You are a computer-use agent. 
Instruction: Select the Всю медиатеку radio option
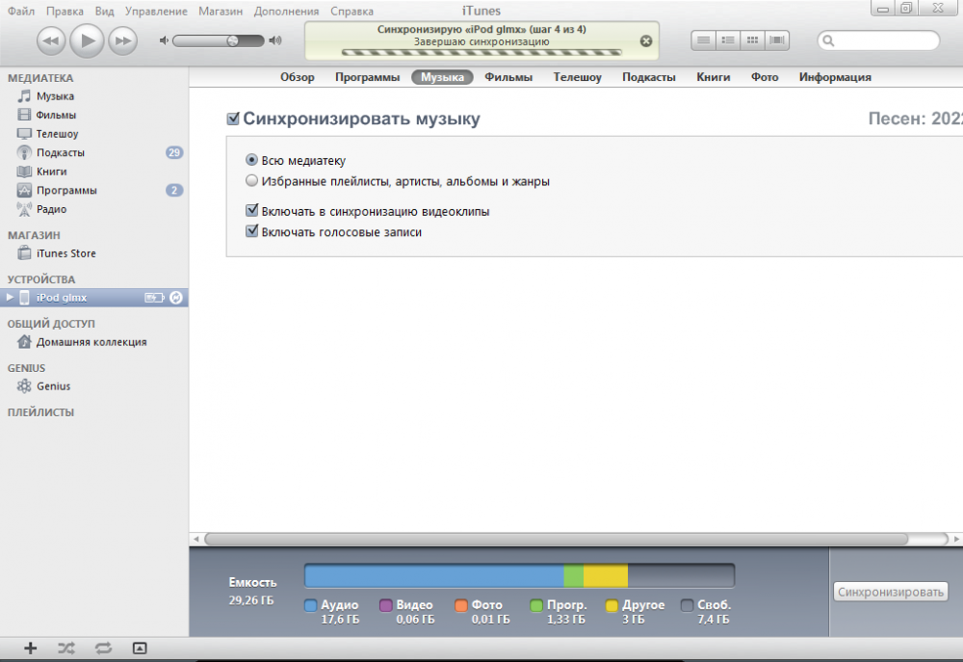click(251, 160)
